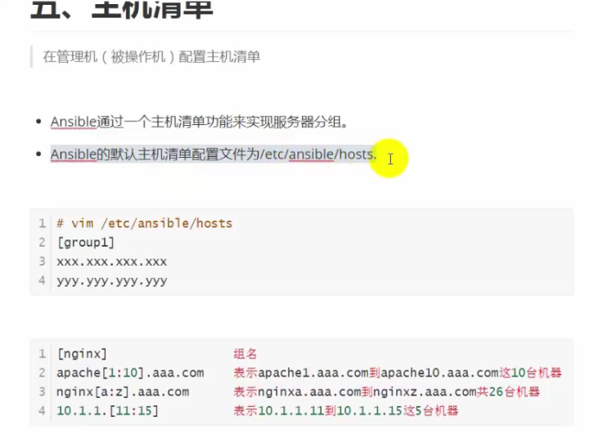The height and width of the screenshot is (434, 603).
Task: Click the comment 表示10.1.1.11到10.1.1.15这5台机器
Action: click(x=346, y=411)
